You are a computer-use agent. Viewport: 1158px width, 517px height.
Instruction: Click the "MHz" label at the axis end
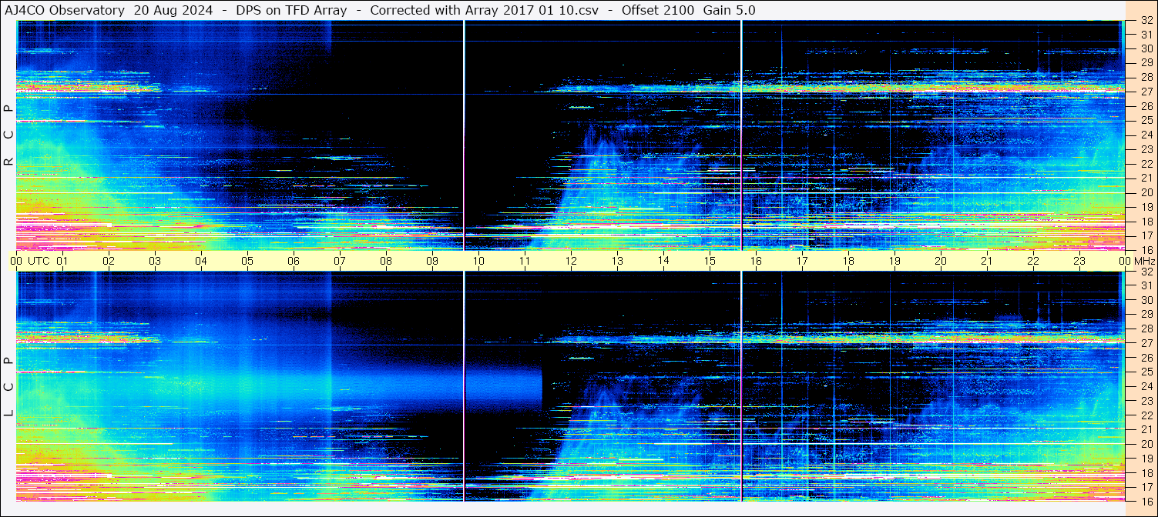tap(1144, 261)
